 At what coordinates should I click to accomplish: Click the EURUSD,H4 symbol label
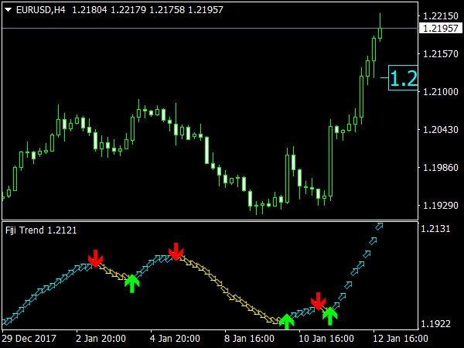pyautogui.click(x=41, y=10)
